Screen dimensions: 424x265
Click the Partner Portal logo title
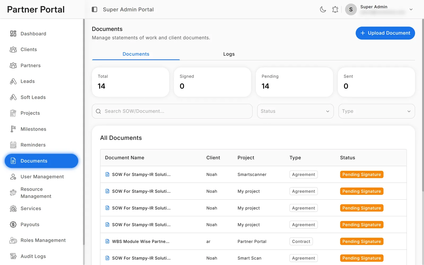pyautogui.click(x=36, y=10)
